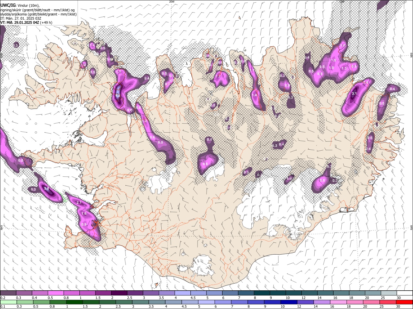Click the 'VT: Mið. 29.01.2025 04Z (+49 h)' line
The height and width of the screenshot is (309, 413).
pos(26,23)
